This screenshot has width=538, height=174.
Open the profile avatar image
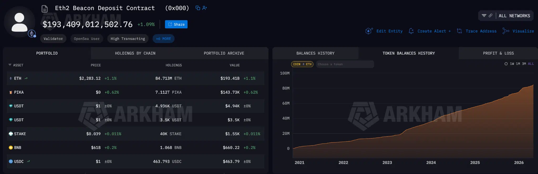coord(19,22)
